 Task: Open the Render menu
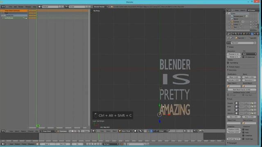pyautogui.click(x=21, y=7)
